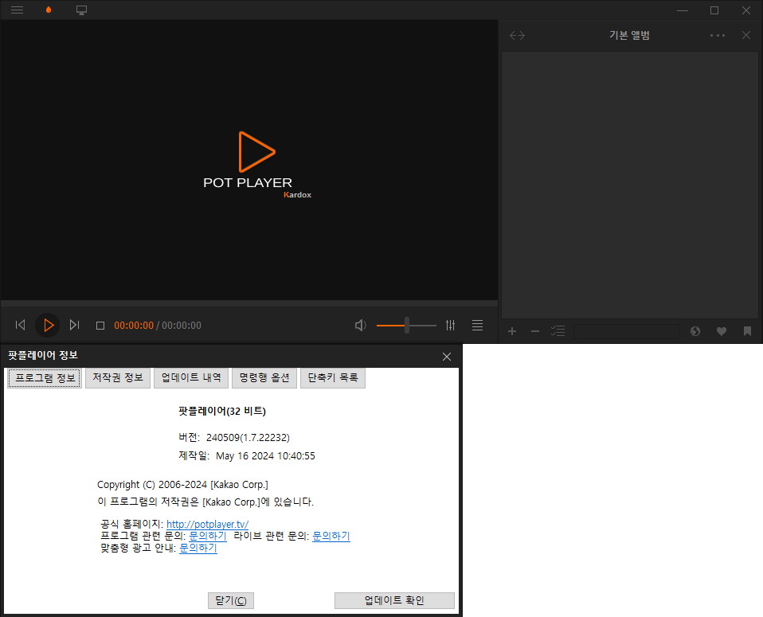Click the heart favorites icon
The image size is (763, 617).
click(722, 331)
